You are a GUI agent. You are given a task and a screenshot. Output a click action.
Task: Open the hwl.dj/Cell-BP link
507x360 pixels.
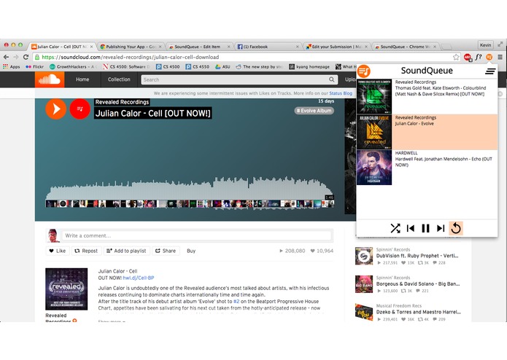coord(139,278)
